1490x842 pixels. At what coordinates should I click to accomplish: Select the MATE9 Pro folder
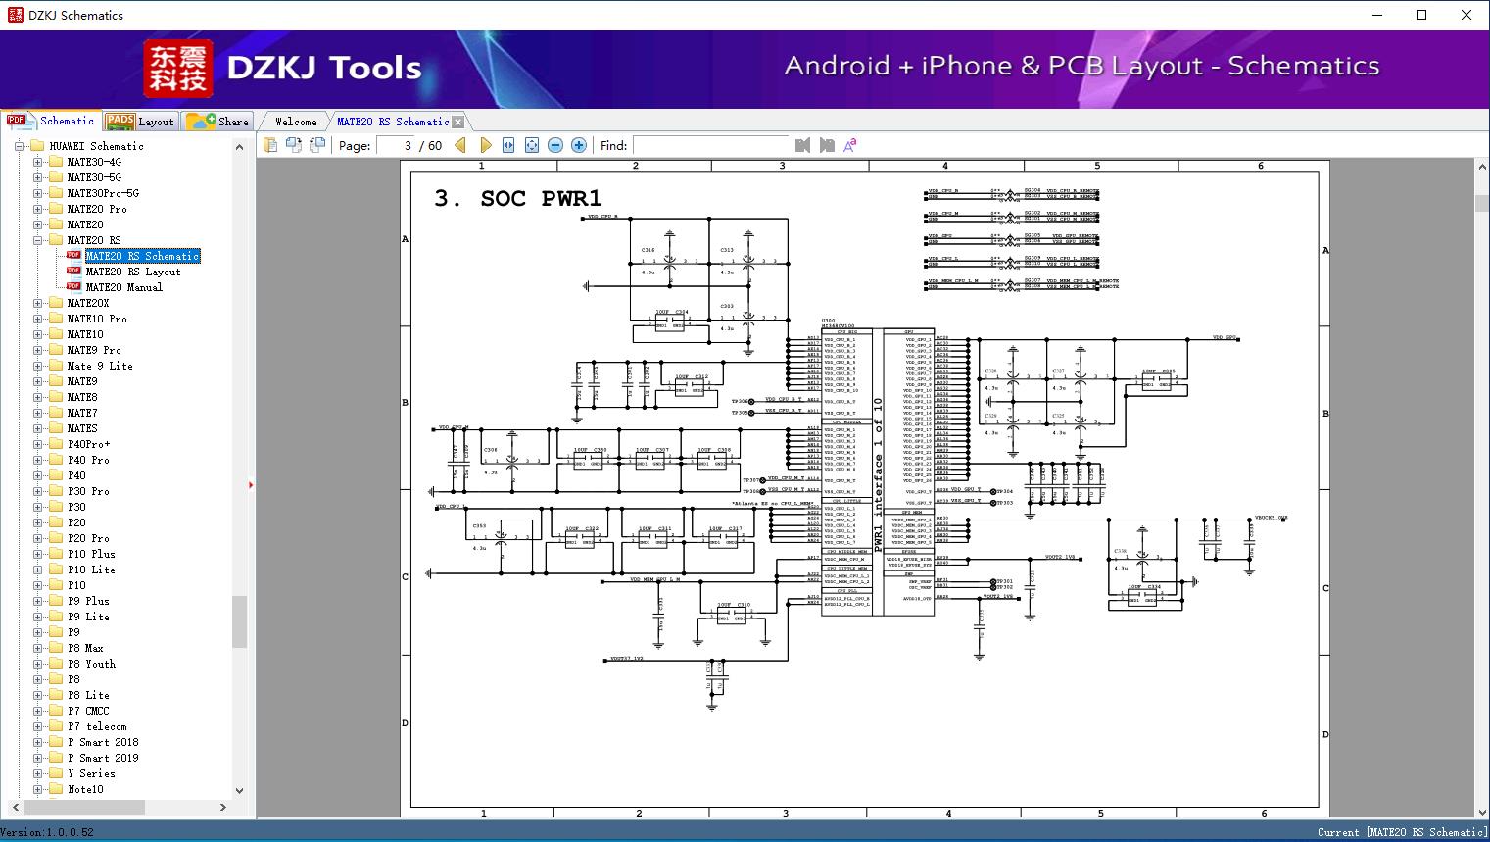click(94, 350)
